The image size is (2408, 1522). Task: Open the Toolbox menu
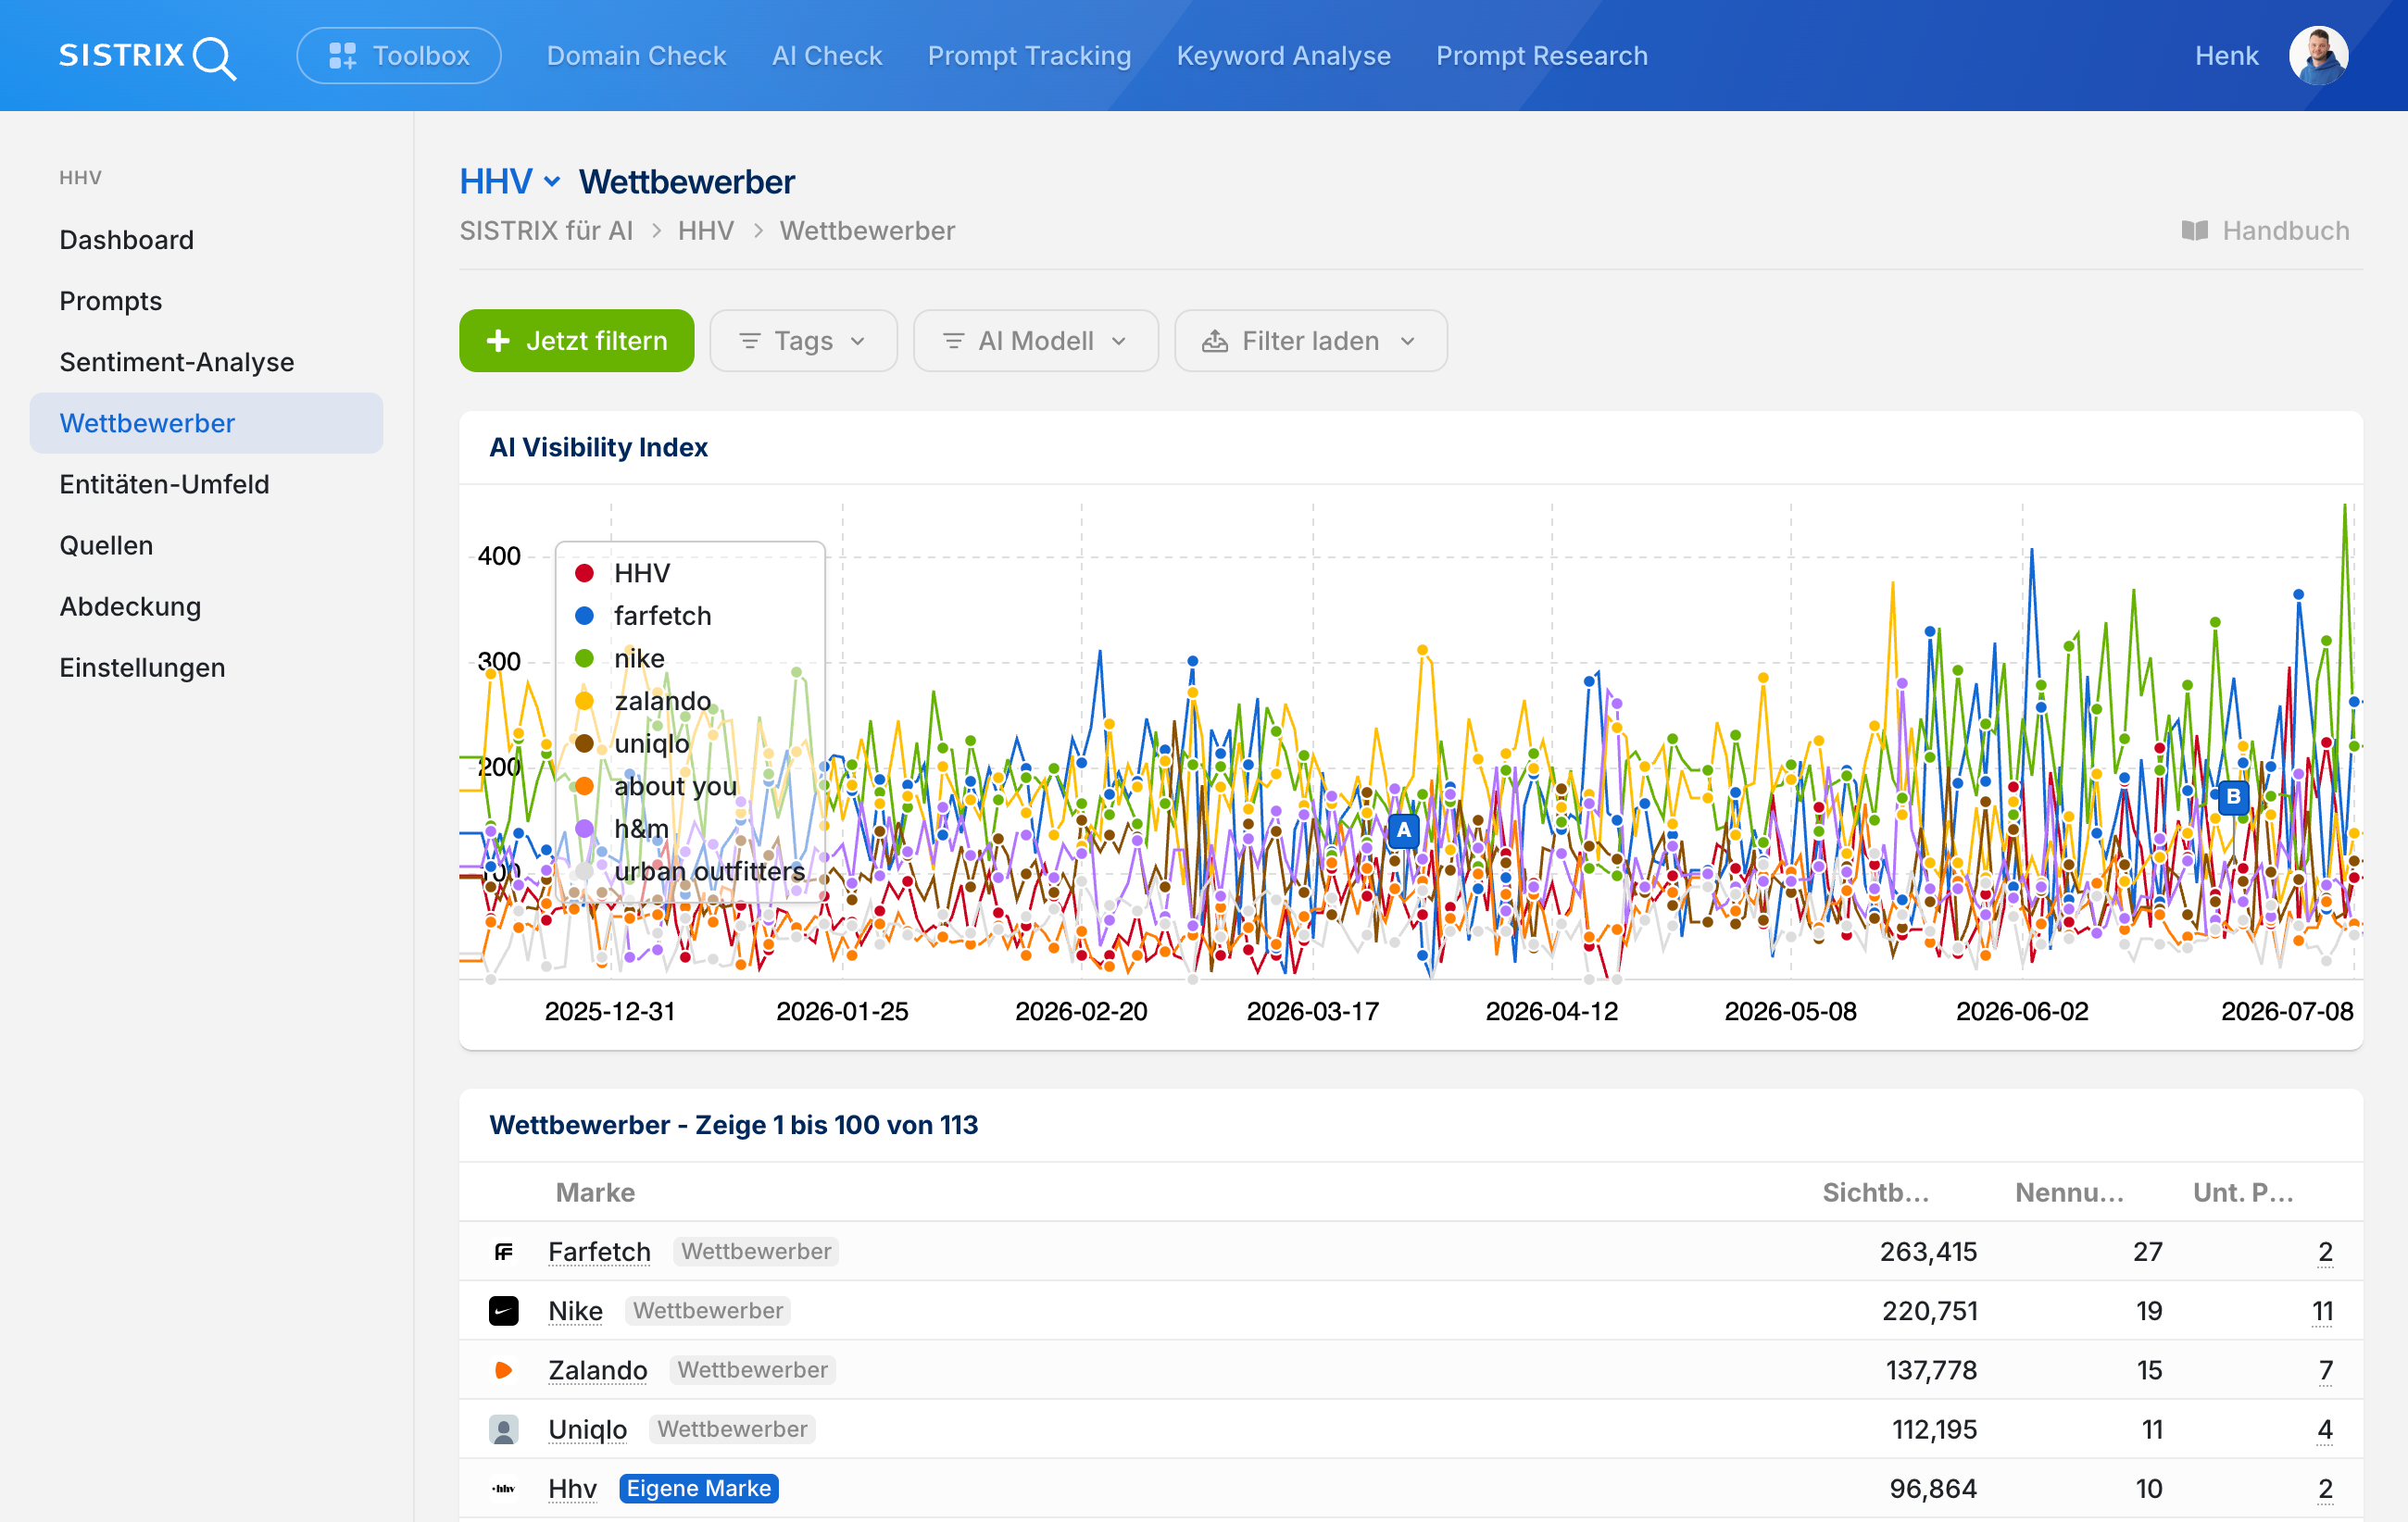[399, 56]
